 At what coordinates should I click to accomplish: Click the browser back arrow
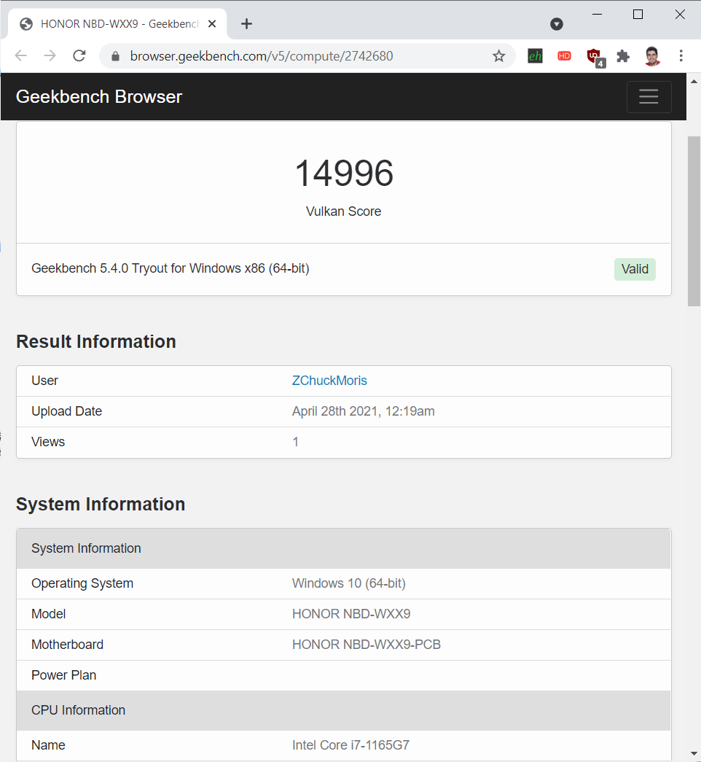tap(21, 56)
